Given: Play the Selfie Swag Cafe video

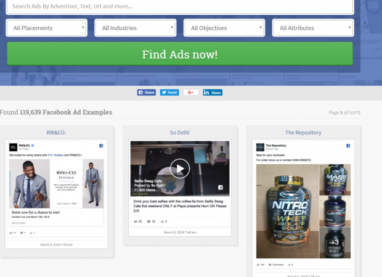Looking at the screenshot, I should click(x=180, y=168).
